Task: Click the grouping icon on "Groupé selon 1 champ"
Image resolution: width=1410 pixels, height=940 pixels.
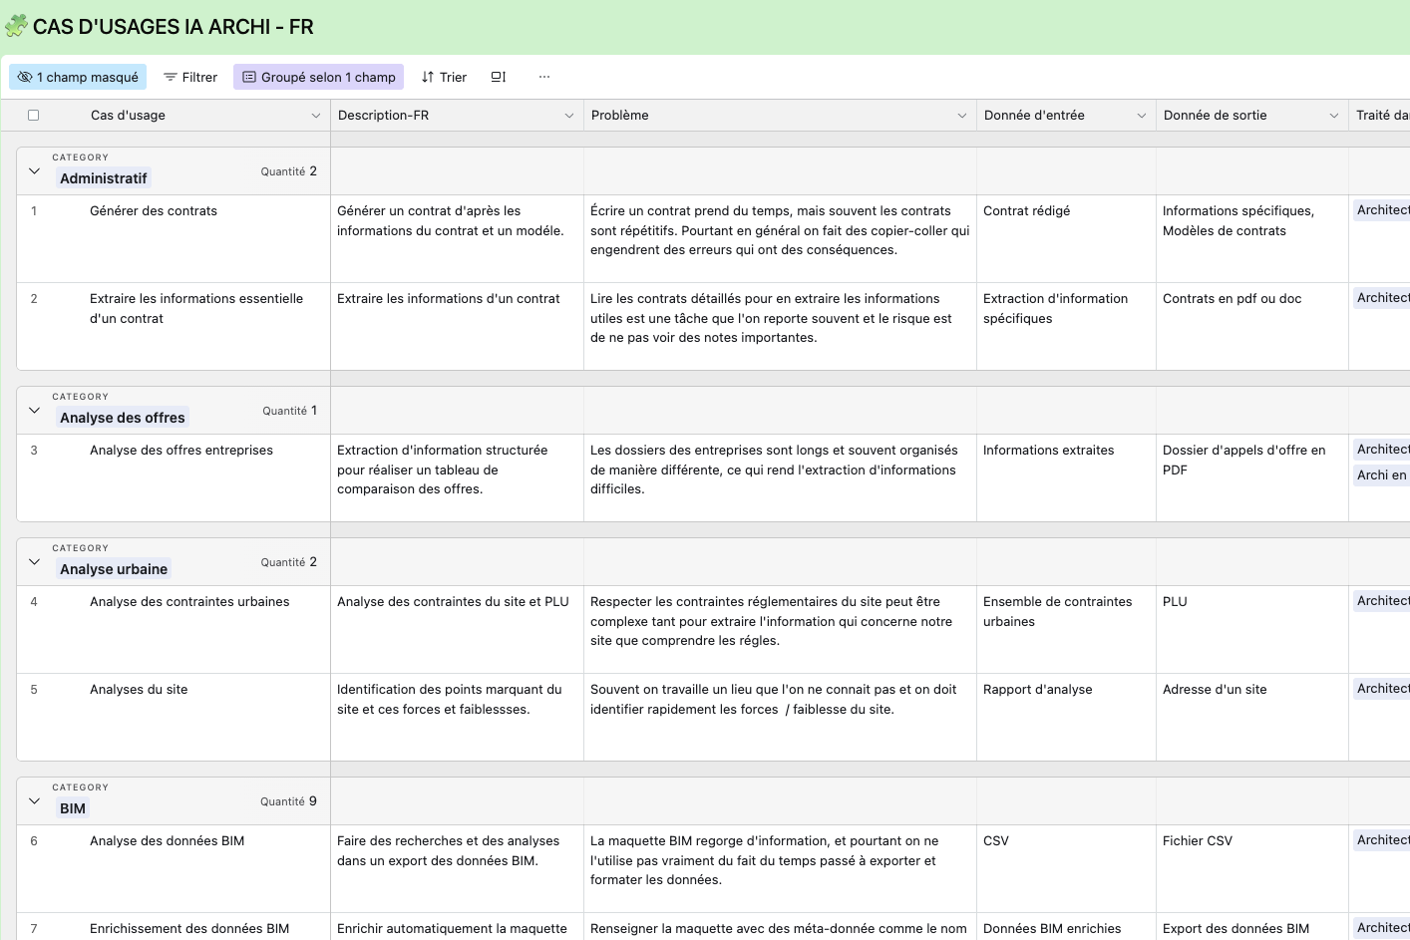Action: point(248,77)
